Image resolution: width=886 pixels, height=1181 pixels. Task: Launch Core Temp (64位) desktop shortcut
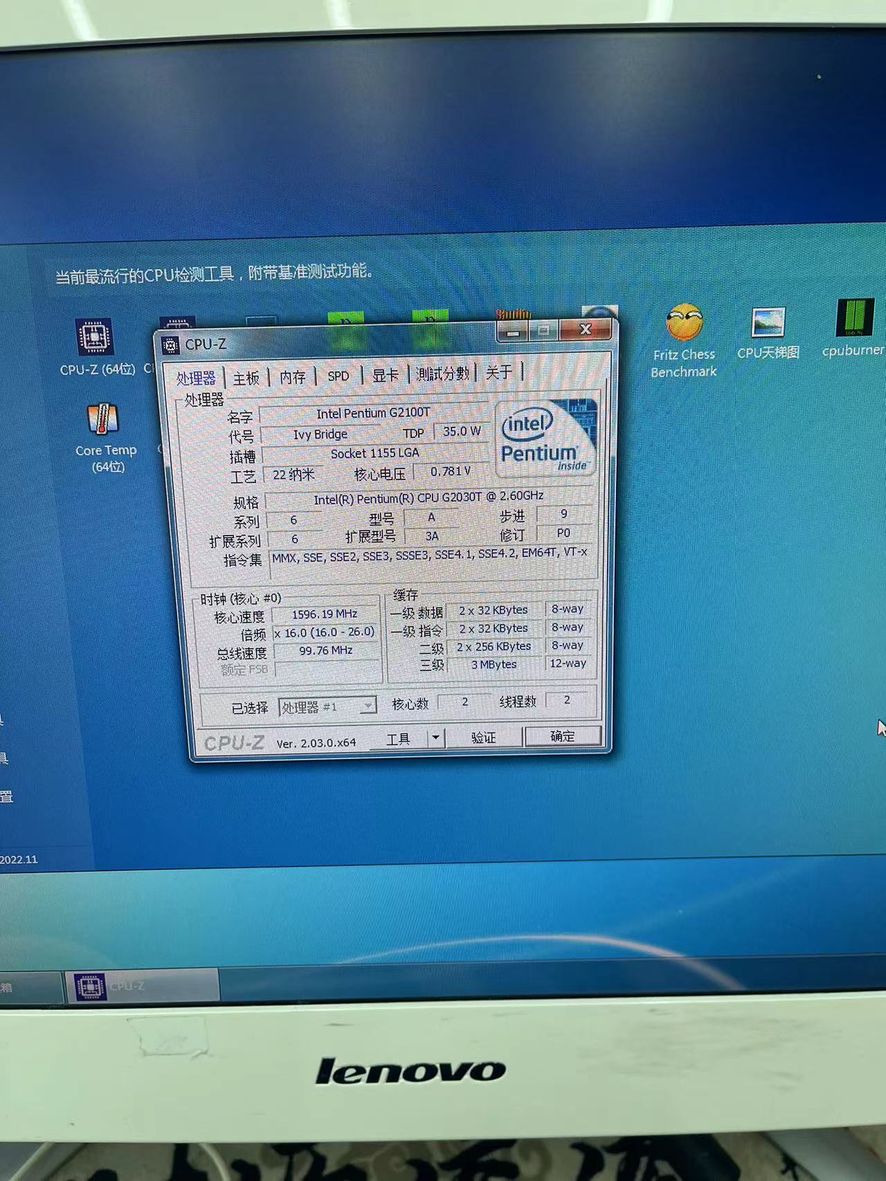[x=103, y=420]
